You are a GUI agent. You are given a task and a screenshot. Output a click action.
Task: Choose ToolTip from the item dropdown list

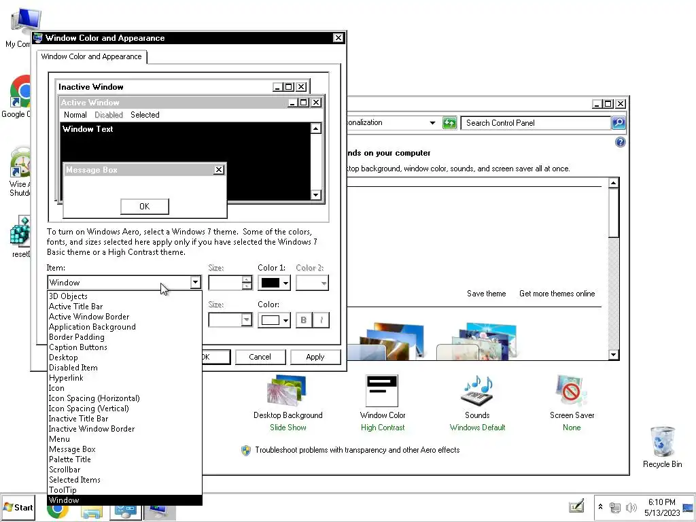click(x=63, y=490)
